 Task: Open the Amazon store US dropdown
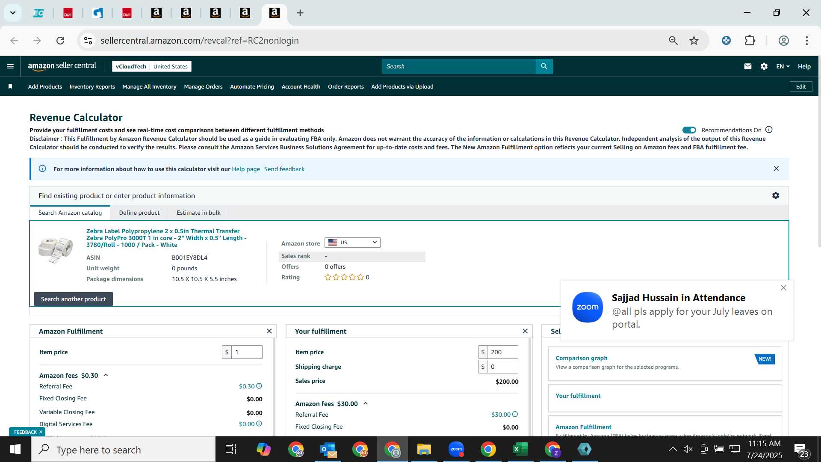[x=352, y=243]
